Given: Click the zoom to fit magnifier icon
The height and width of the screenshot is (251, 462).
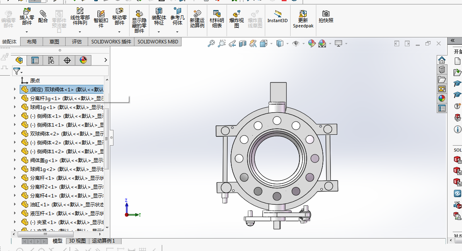Looking at the screenshot, I should tap(211, 43).
